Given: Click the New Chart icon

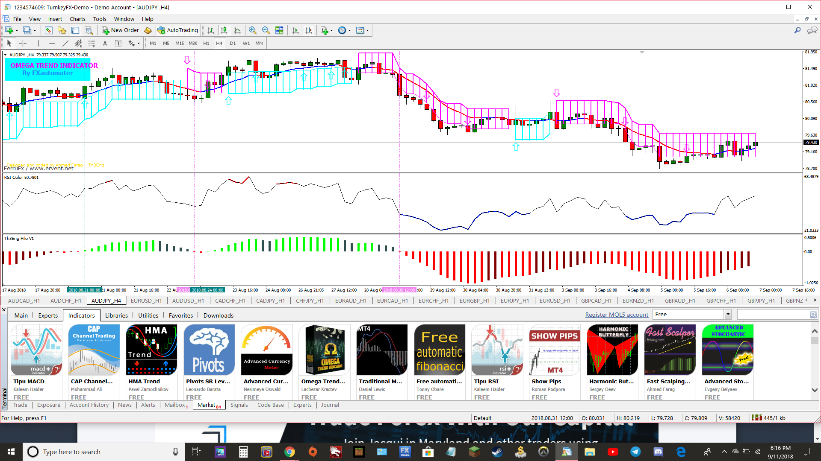Looking at the screenshot, I should pyautogui.click(x=9, y=30).
